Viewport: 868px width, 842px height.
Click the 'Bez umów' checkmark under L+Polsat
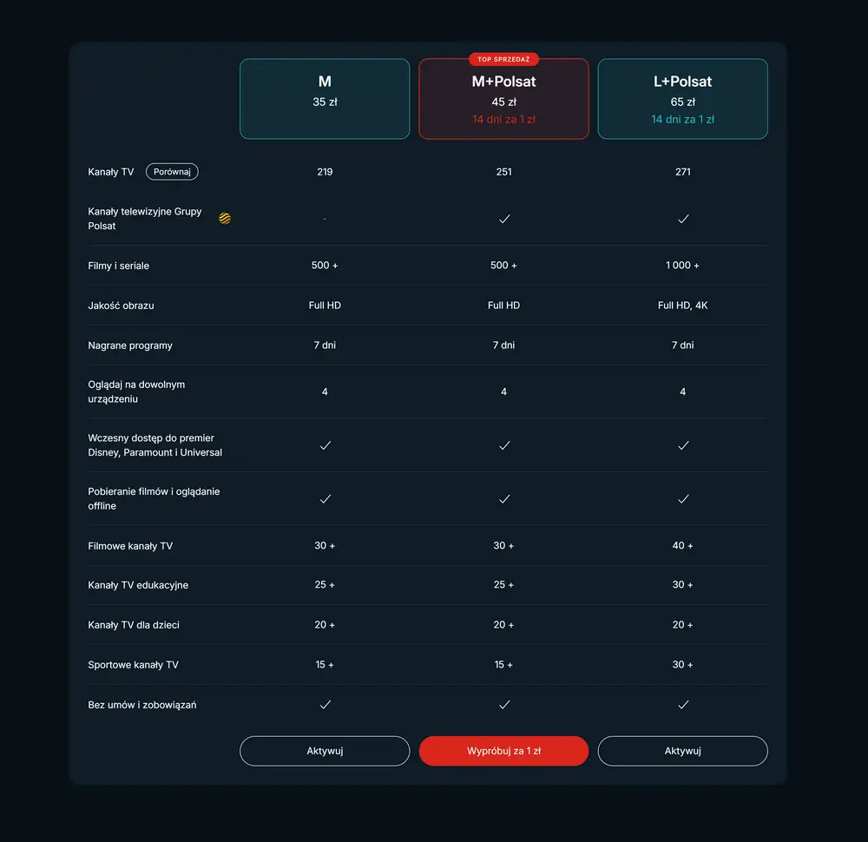[684, 705]
